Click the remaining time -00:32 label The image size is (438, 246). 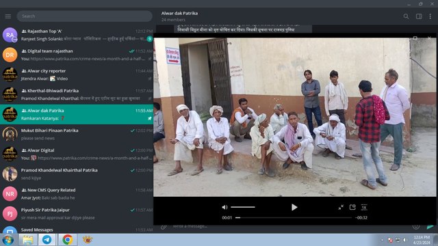pyautogui.click(x=361, y=218)
